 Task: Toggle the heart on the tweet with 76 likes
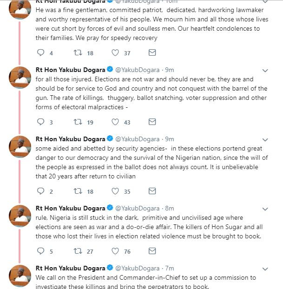115,251
